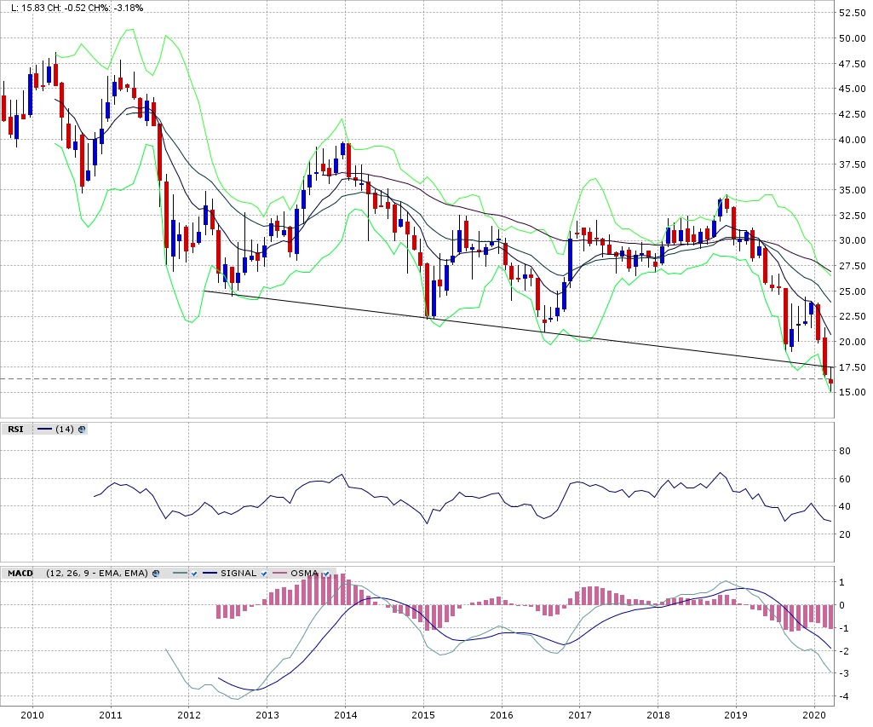Screen dimensions: 873x727
Task: Click the RSI period value (14)
Action: [65, 430]
